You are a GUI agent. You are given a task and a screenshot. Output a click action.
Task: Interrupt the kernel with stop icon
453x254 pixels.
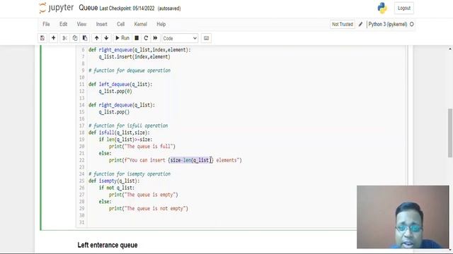[x=137, y=38]
